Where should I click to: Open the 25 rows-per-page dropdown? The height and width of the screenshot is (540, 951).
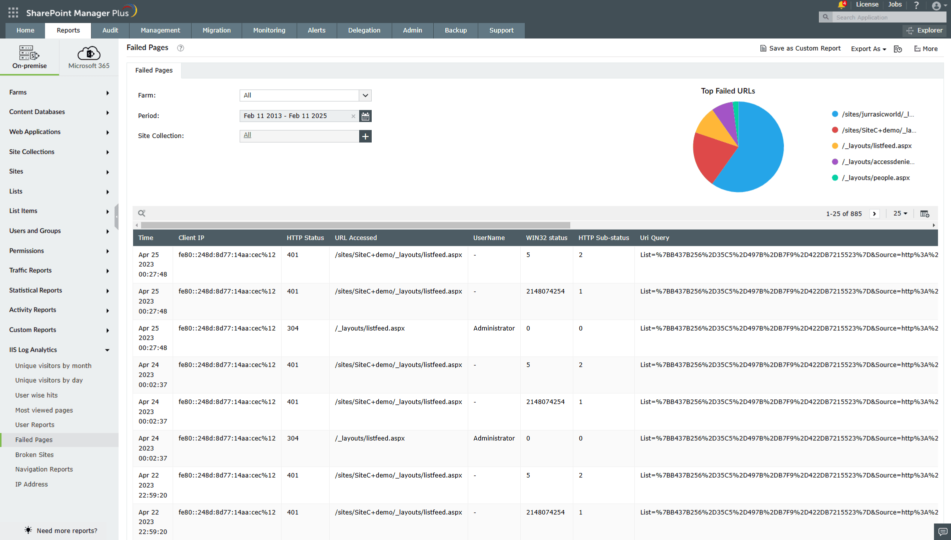900,213
